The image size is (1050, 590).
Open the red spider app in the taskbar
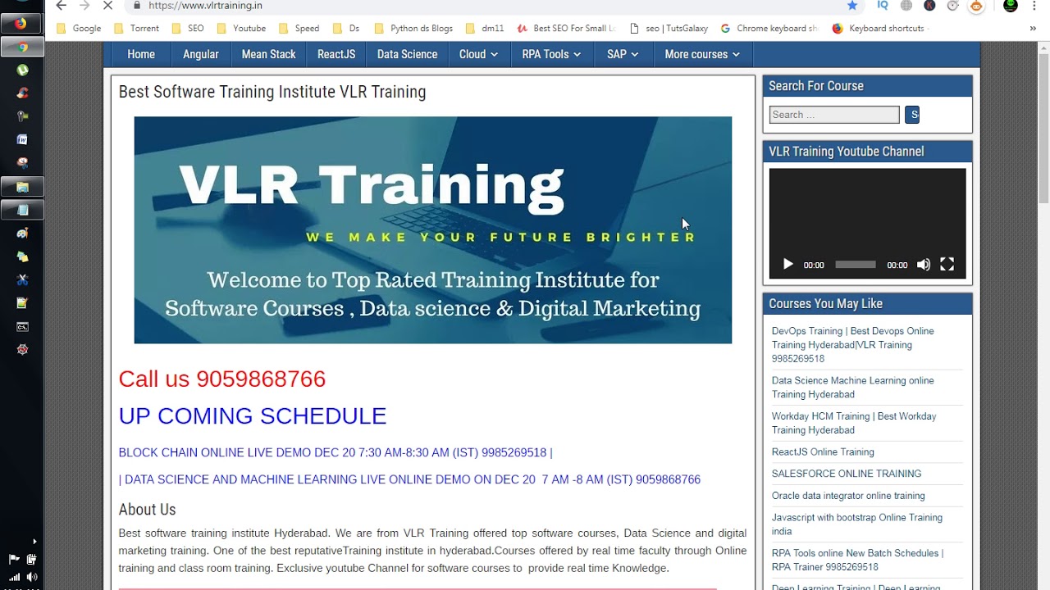tap(22, 349)
